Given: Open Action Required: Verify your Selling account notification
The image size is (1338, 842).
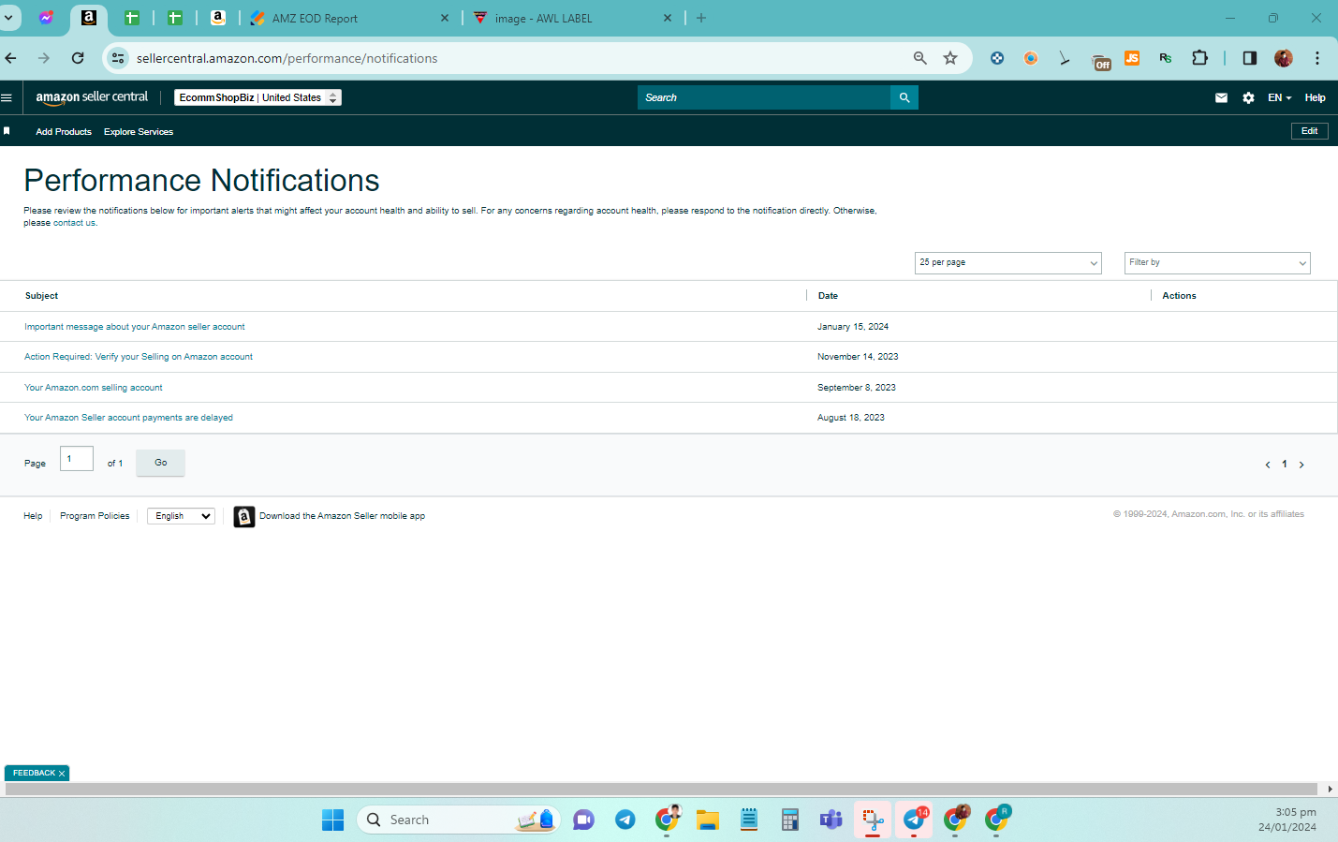Looking at the screenshot, I should click(138, 357).
